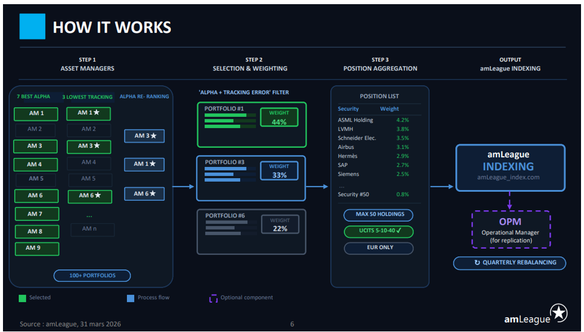Click the QUARTERLY REBALANCING pill
584x332 pixels.
510,263
